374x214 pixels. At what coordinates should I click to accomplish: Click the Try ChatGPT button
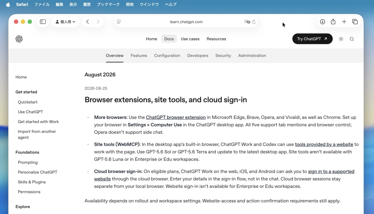coord(312,39)
